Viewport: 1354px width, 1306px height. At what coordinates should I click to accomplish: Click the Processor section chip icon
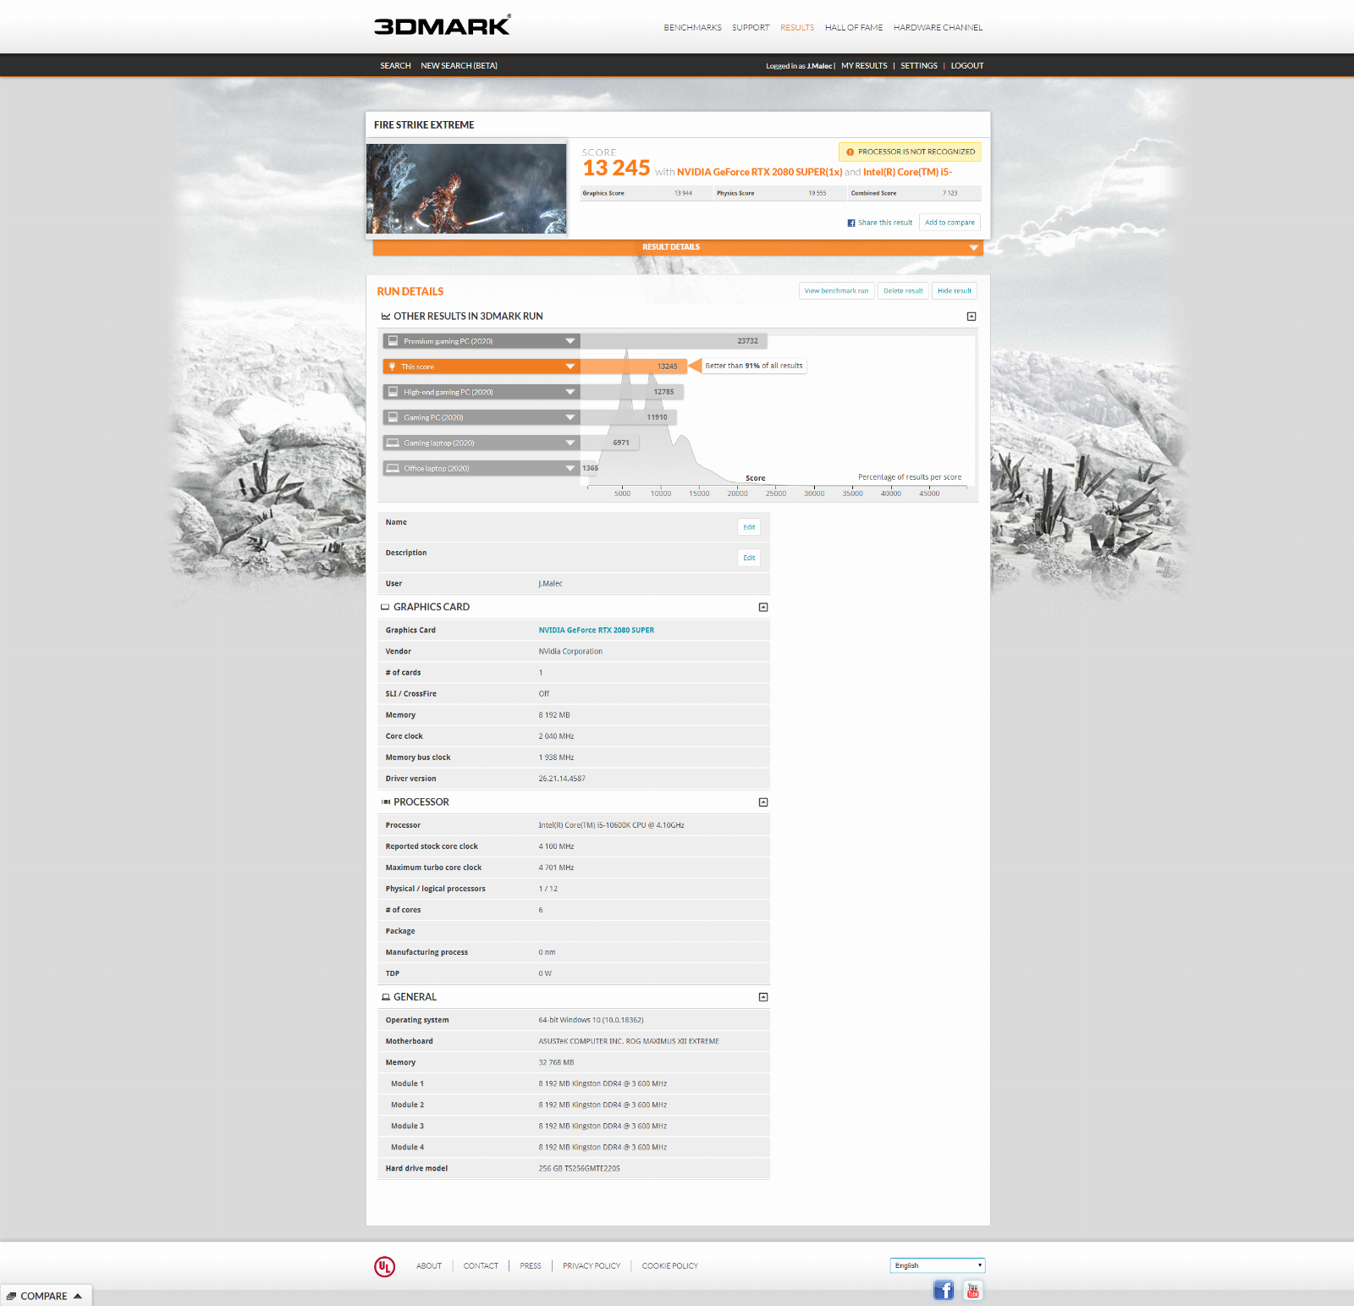point(386,802)
